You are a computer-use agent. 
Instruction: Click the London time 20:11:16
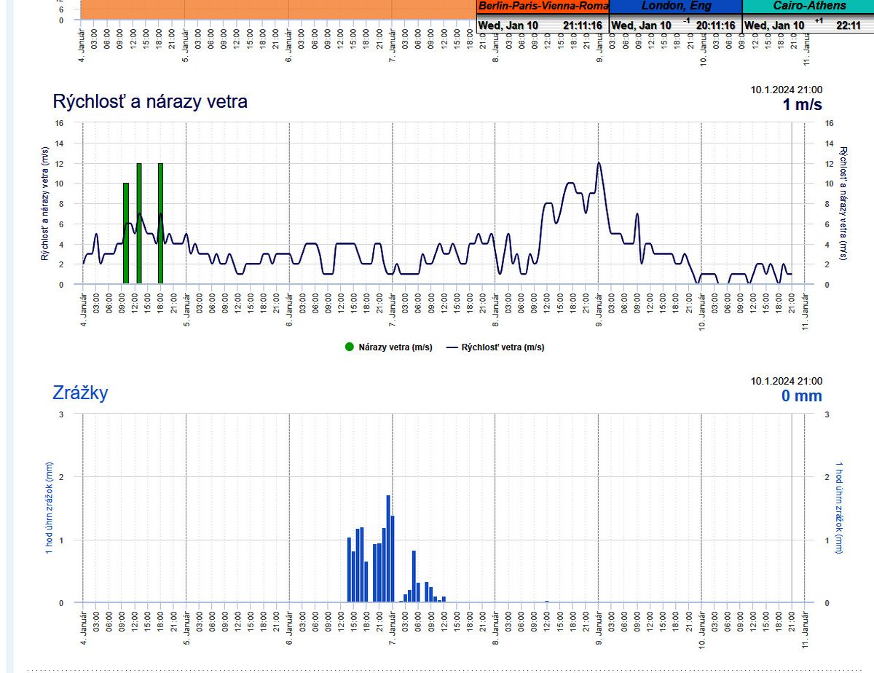715,25
